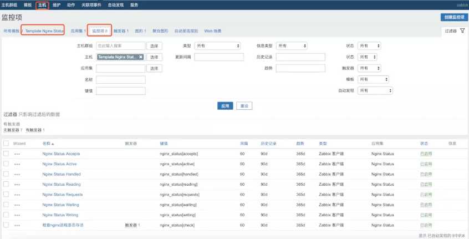Open wizard dots for Nginx Status Writing
This screenshot has height=239, width=469.
click(17, 215)
